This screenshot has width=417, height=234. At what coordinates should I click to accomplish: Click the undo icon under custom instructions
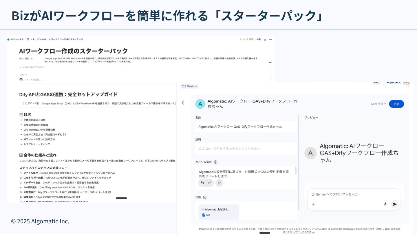[202, 183]
